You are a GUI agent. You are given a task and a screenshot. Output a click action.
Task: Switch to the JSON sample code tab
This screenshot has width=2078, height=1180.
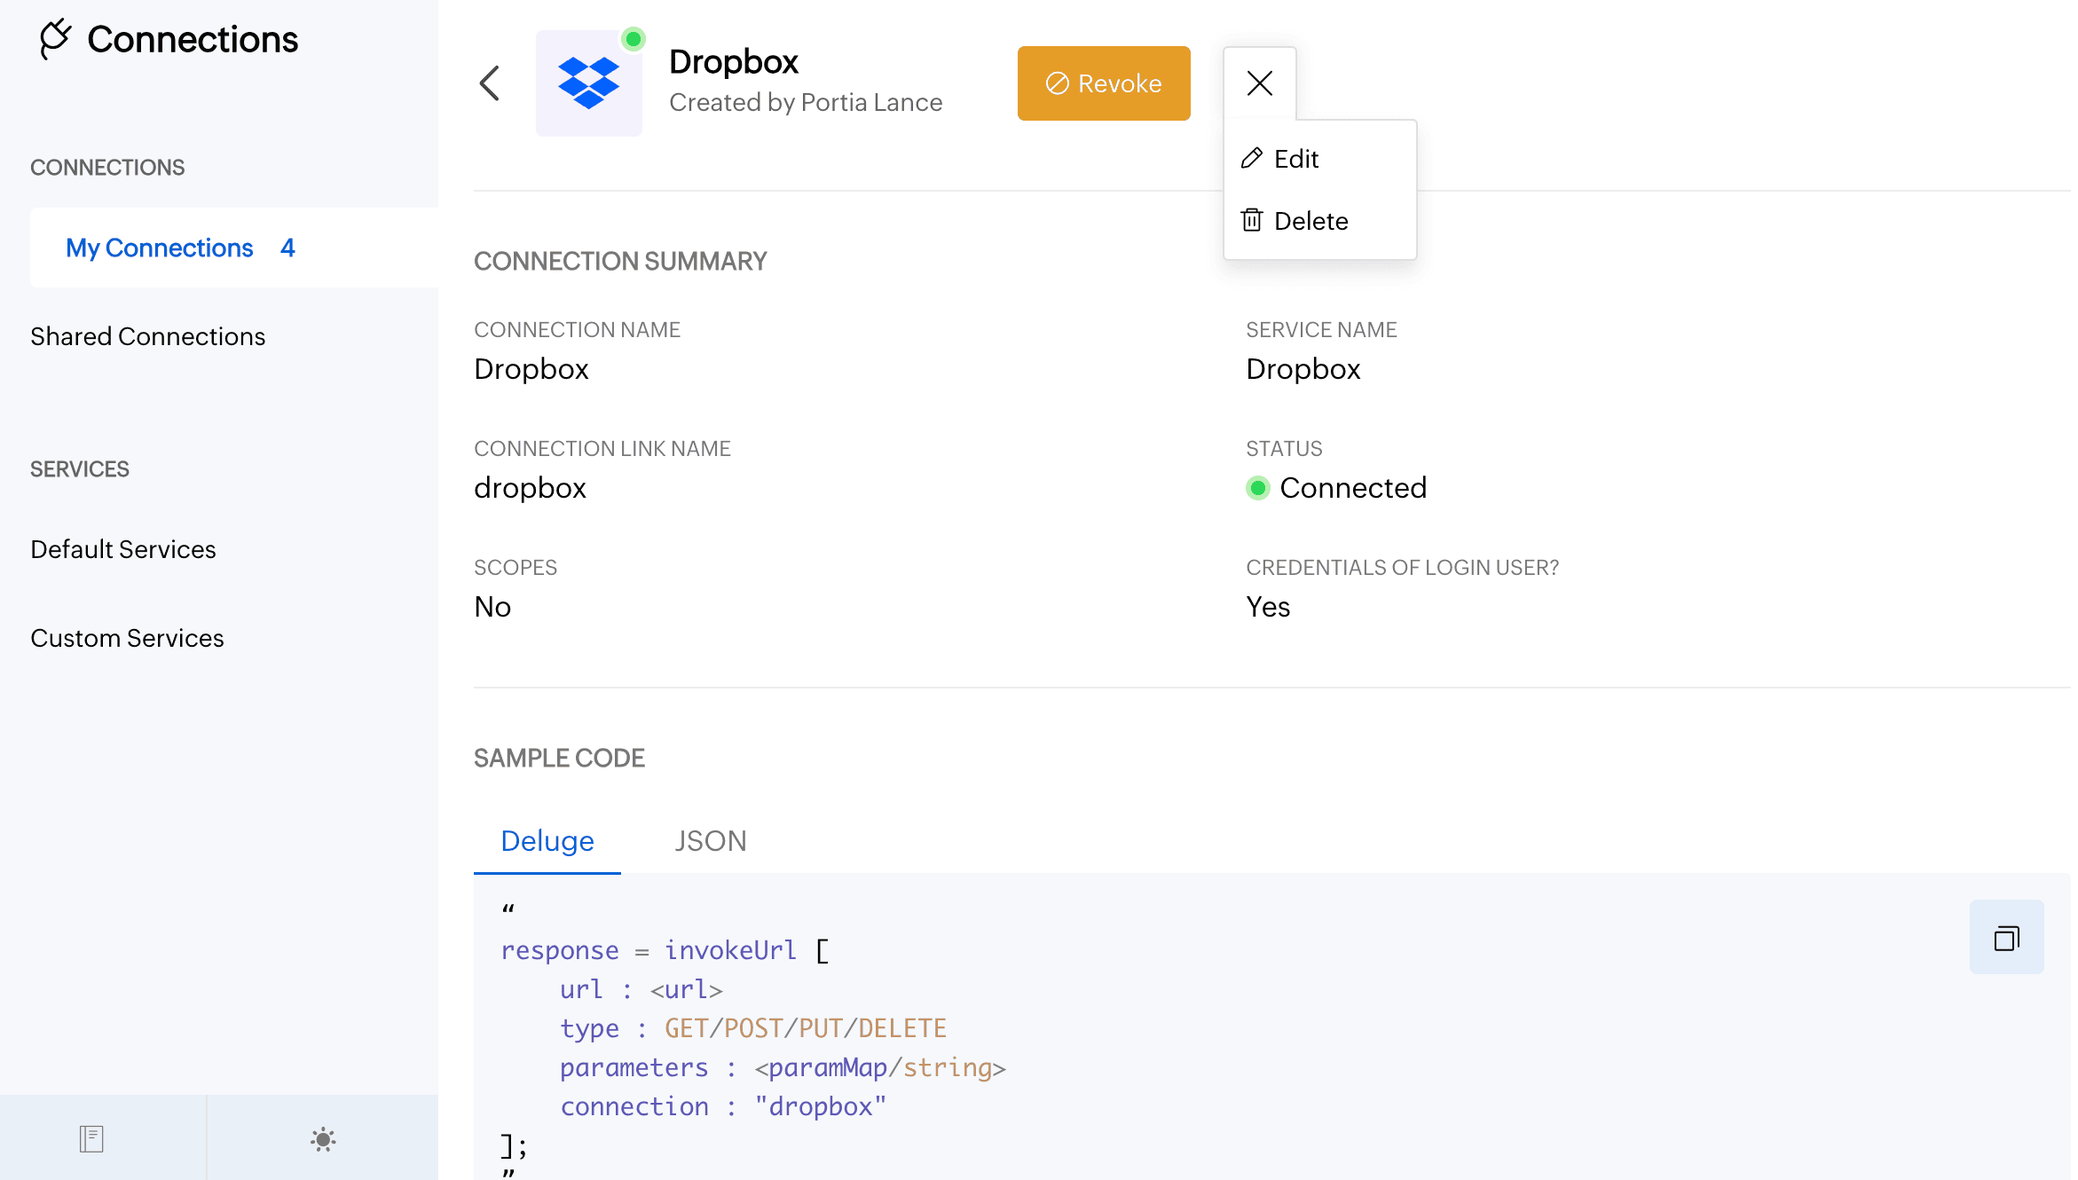(x=711, y=840)
